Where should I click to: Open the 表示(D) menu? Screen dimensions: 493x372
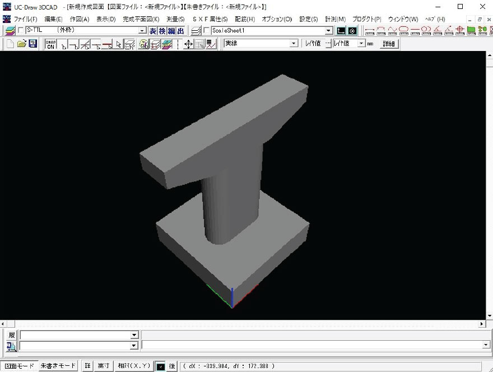point(106,19)
